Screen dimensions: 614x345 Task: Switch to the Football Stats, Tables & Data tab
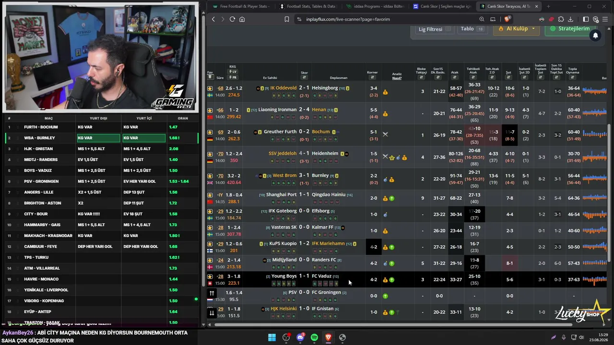(x=307, y=6)
